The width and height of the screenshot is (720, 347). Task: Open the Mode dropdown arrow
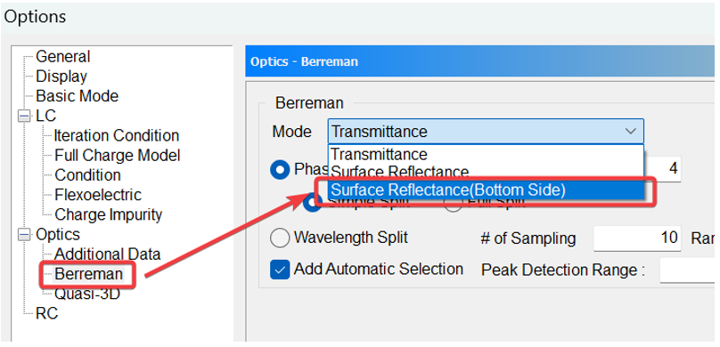(x=631, y=132)
